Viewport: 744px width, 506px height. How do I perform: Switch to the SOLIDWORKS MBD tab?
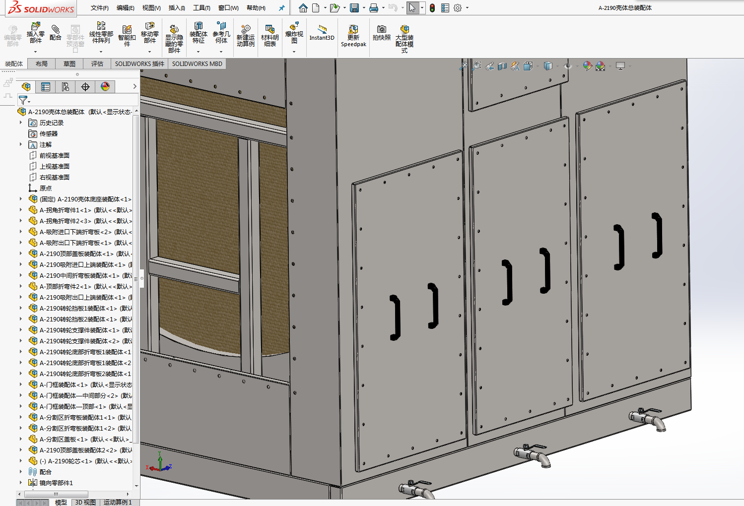[x=197, y=64]
